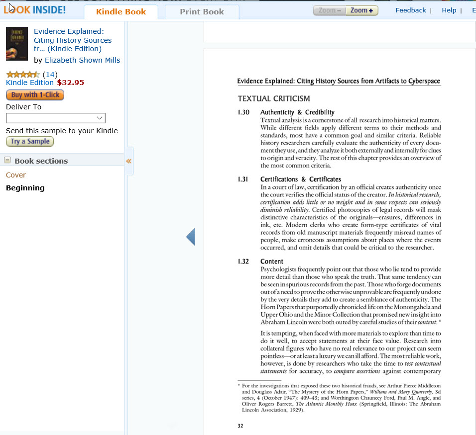The height and width of the screenshot is (435, 476).
Task: Click the Certifications & Certificates heading
Action: [301, 179]
